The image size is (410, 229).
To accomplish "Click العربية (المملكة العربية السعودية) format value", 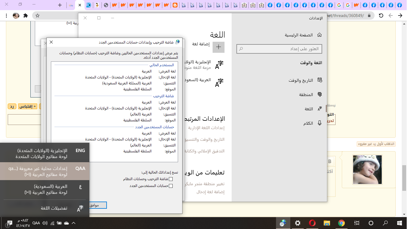I will [x=127, y=83].
